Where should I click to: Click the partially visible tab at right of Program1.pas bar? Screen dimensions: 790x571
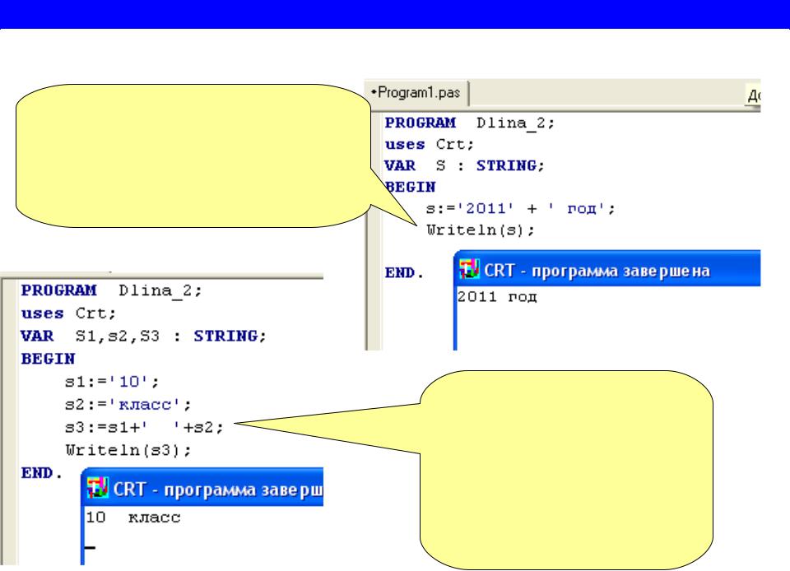click(753, 94)
